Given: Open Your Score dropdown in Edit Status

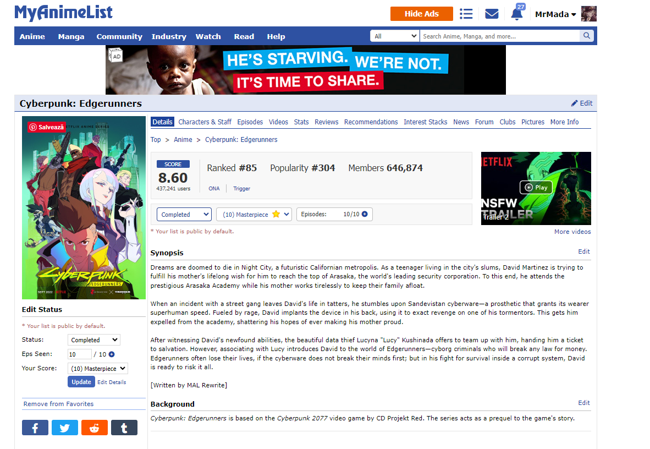Looking at the screenshot, I should (x=98, y=369).
